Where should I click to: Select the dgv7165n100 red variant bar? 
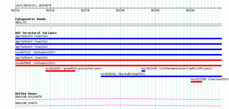[118, 60]
